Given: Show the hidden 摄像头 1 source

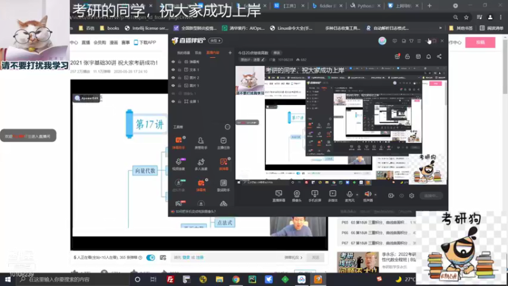Looking at the screenshot, I should (x=173, y=93).
